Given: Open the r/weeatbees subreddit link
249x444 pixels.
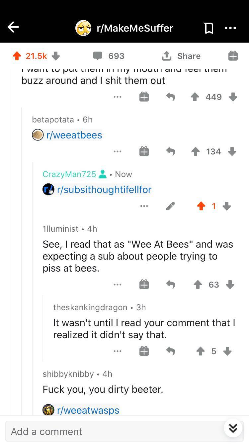Looking at the screenshot, I should pyautogui.click(x=74, y=135).
